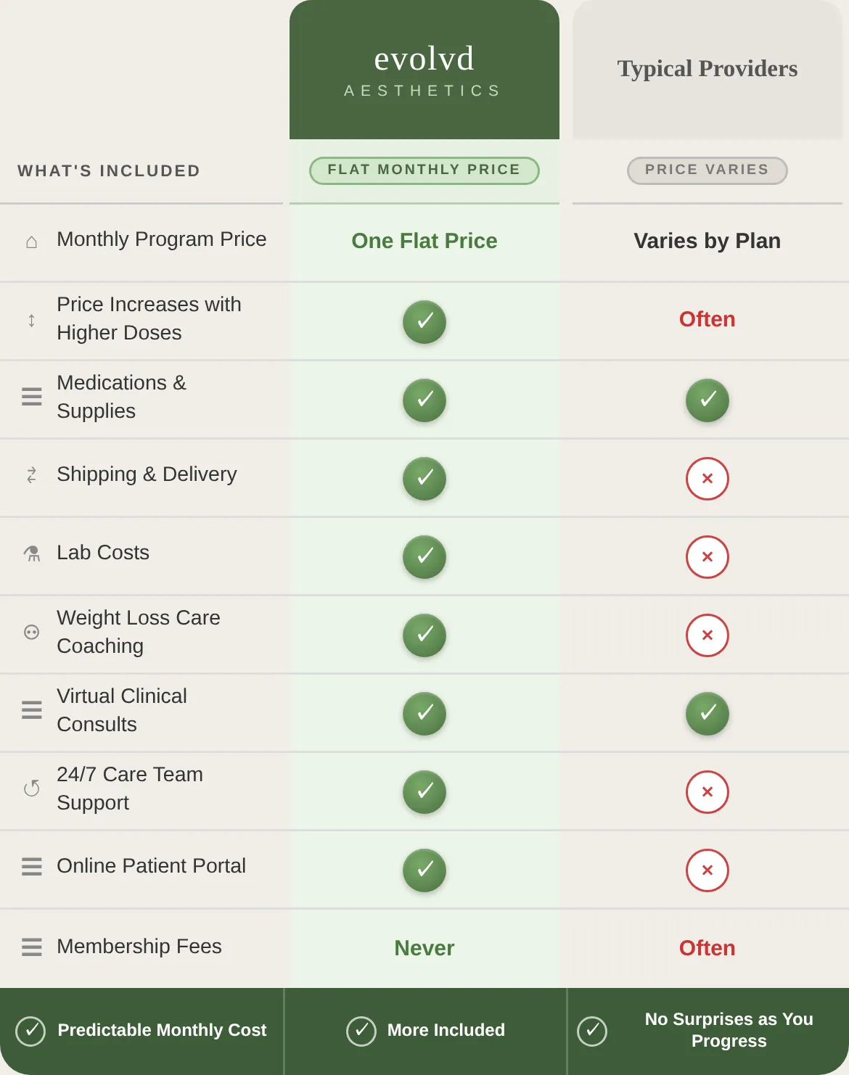Click evolvd checkmark for Online Patient Portal
The height and width of the screenshot is (1075, 849).
coord(424,870)
